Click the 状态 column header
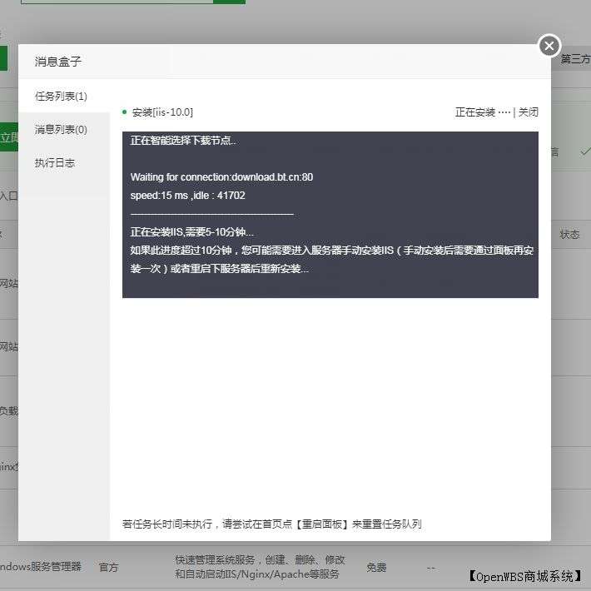 (x=569, y=235)
